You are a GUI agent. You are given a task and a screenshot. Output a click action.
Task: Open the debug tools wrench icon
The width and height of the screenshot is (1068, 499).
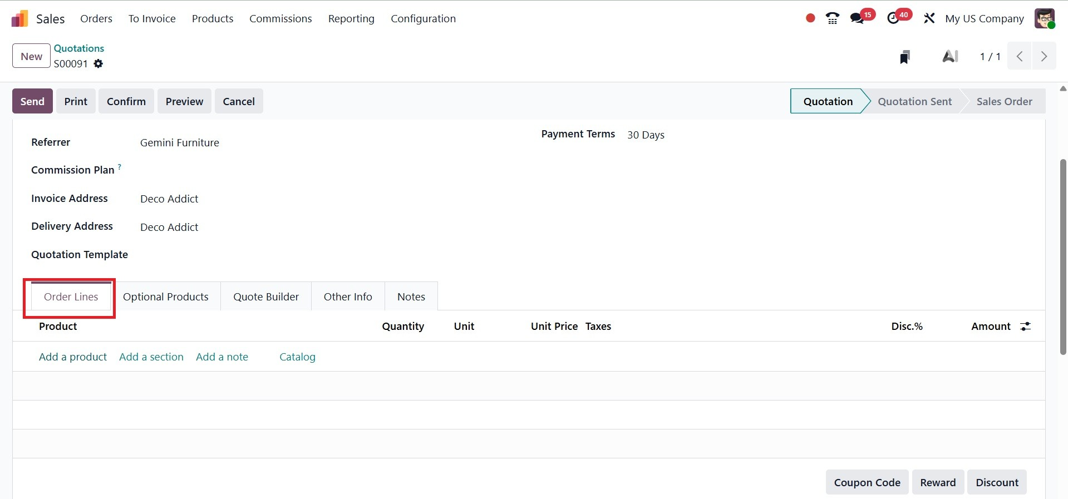(929, 18)
